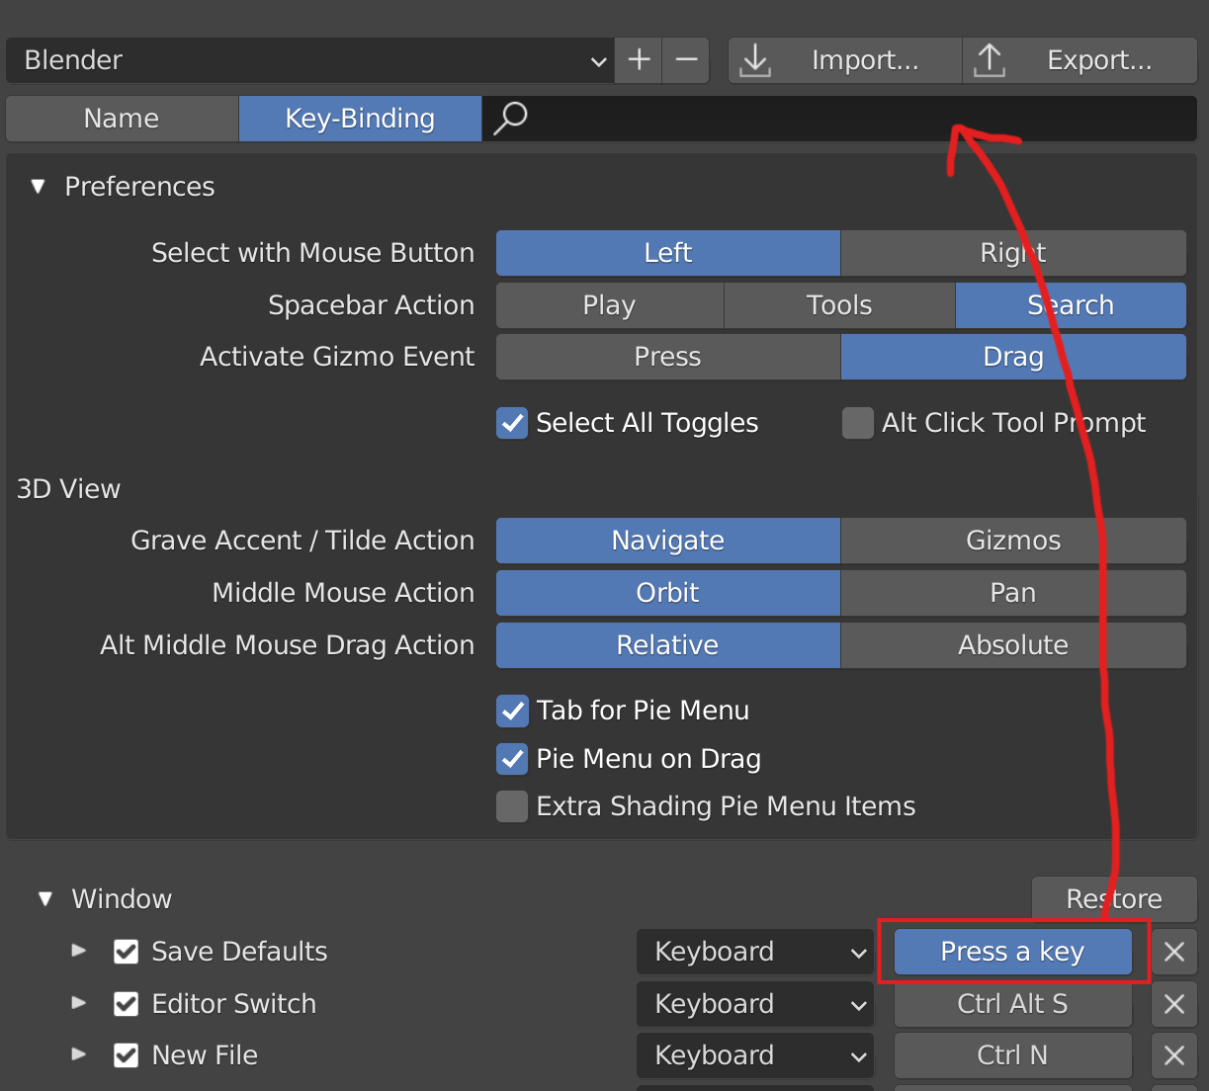Set Spacebar Action to Play
The height and width of the screenshot is (1091, 1209).
pyautogui.click(x=610, y=305)
